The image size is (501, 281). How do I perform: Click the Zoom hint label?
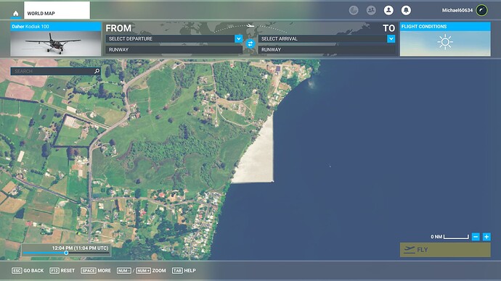click(x=159, y=270)
